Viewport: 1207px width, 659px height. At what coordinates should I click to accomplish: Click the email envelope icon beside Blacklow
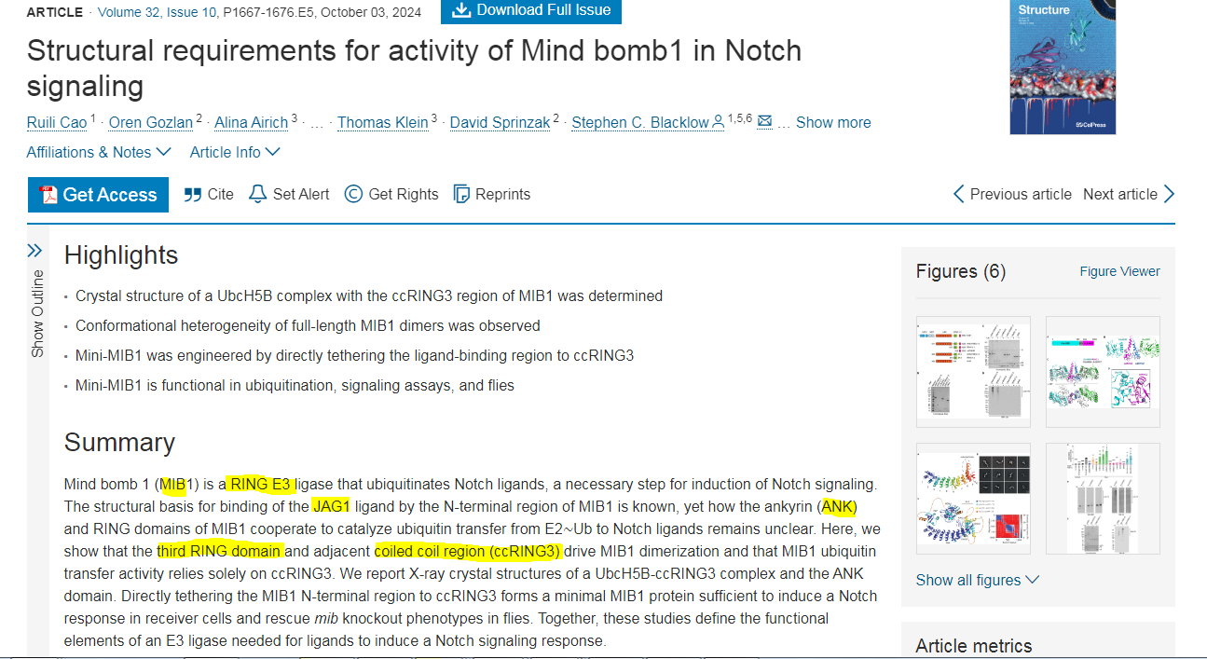(765, 121)
